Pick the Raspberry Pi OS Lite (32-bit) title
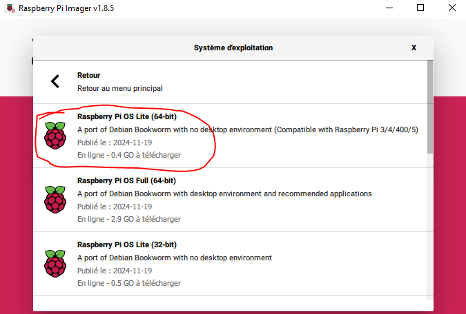 [127, 244]
